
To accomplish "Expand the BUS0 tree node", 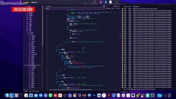I will (x=29, y=67).
